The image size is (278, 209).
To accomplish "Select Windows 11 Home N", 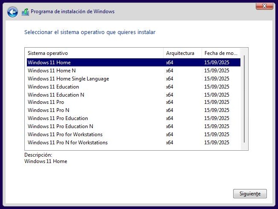I will (x=134, y=71).
